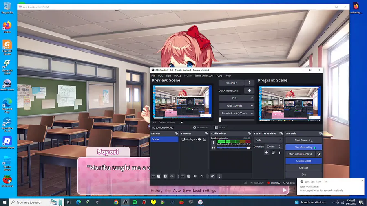367x206 pixels.
Task: Pop out the Sources dock
Action: coord(206,134)
